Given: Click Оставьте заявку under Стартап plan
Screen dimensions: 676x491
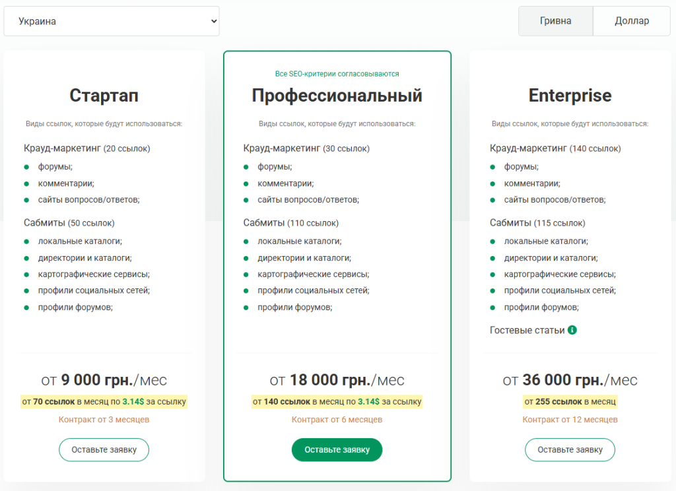Looking at the screenshot, I should [x=104, y=449].
